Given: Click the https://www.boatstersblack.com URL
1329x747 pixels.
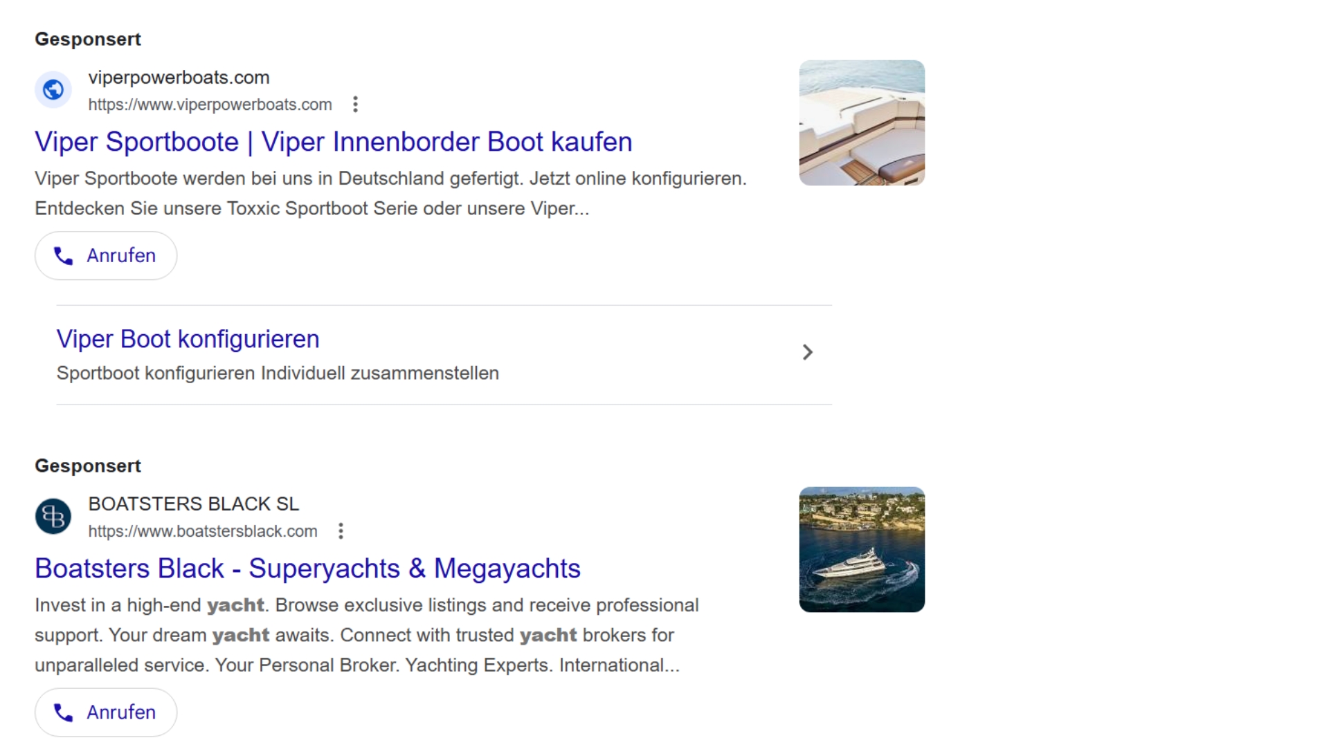Looking at the screenshot, I should coord(203,531).
